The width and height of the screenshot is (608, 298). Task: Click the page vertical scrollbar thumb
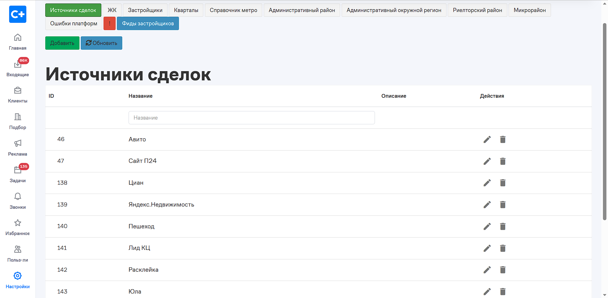coord(605,121)
